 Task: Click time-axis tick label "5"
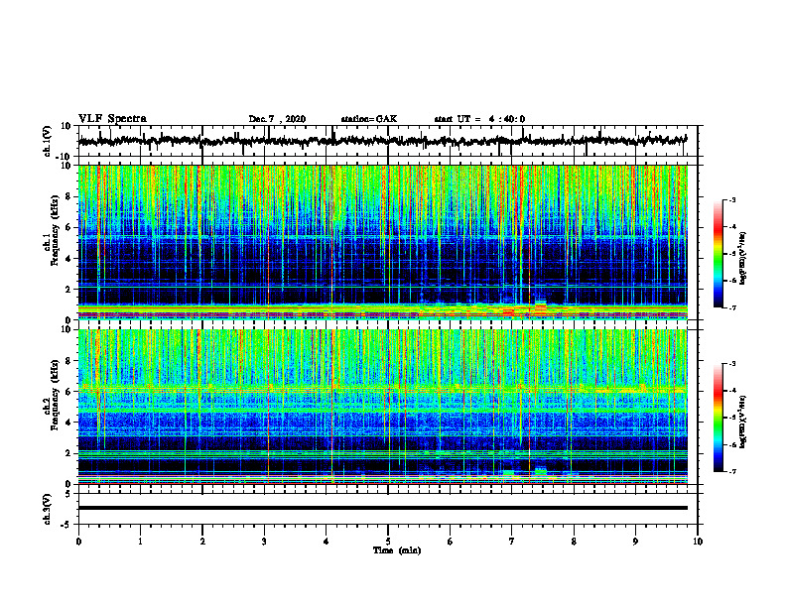388,542
